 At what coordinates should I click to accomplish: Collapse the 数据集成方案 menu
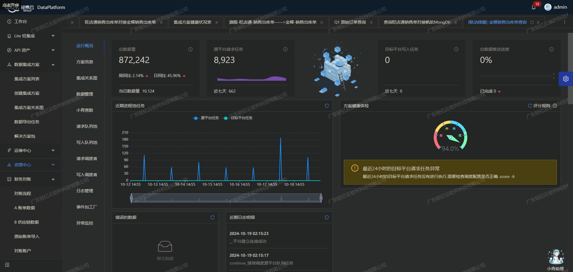tap(31, 64)
